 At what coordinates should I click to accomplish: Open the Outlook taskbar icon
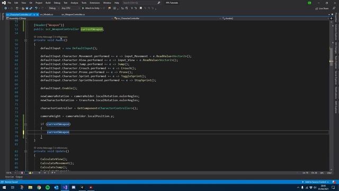56,187
